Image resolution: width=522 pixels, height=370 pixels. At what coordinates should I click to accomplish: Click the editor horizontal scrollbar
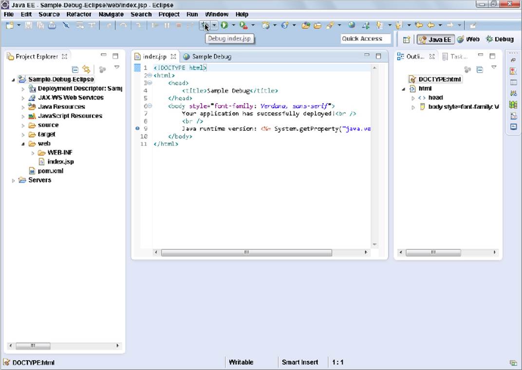pyautogui.click(x=246, y=252)
